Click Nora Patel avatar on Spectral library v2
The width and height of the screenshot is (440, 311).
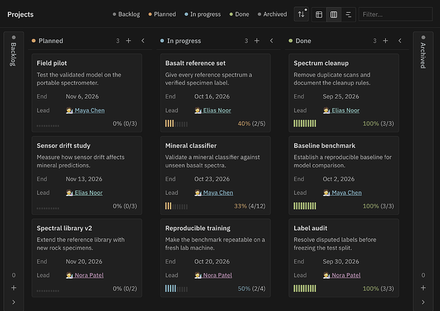pyautogui.click(x=70, y=275)
